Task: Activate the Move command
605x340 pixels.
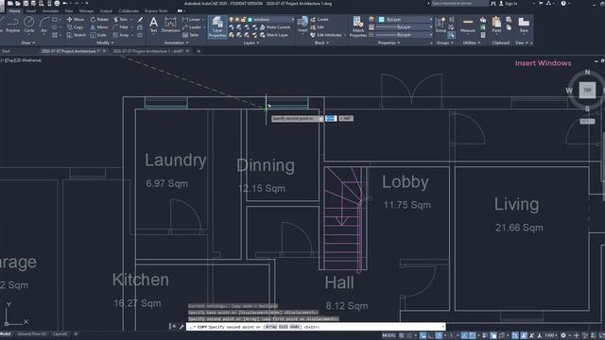Action: click(75, 19)
